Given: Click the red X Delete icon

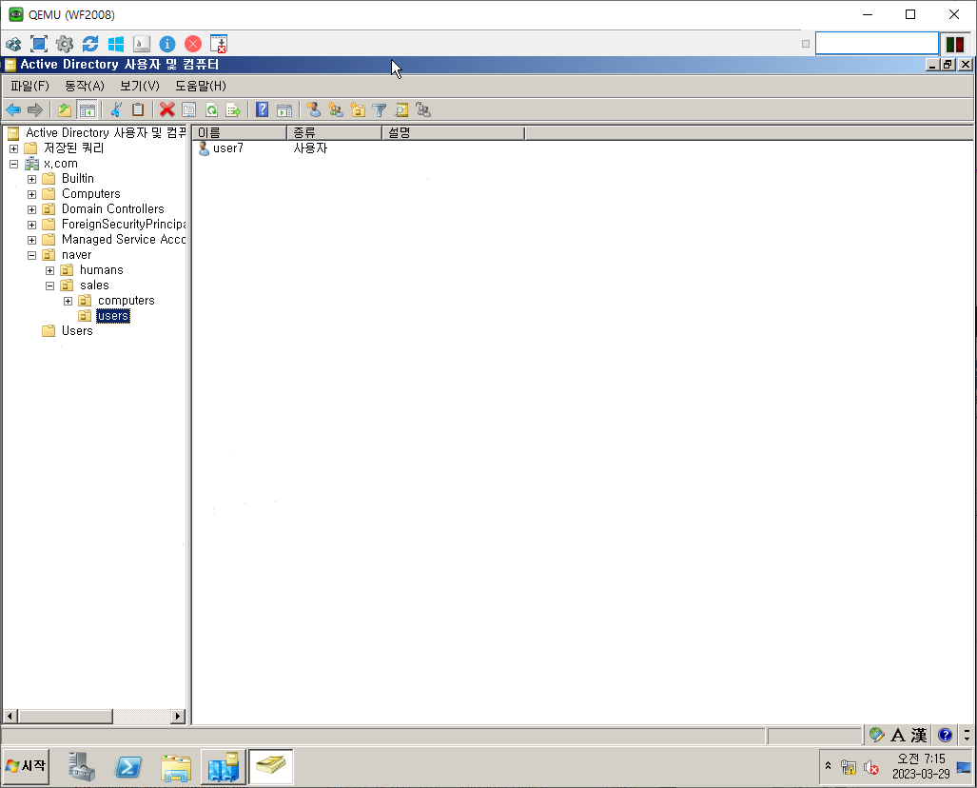Looking at the screenshot, I should 166,110.
